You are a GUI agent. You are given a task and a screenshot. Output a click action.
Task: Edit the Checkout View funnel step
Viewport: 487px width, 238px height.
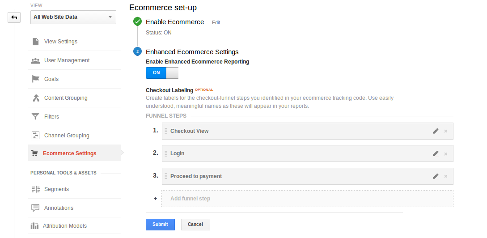click(436, 131)
